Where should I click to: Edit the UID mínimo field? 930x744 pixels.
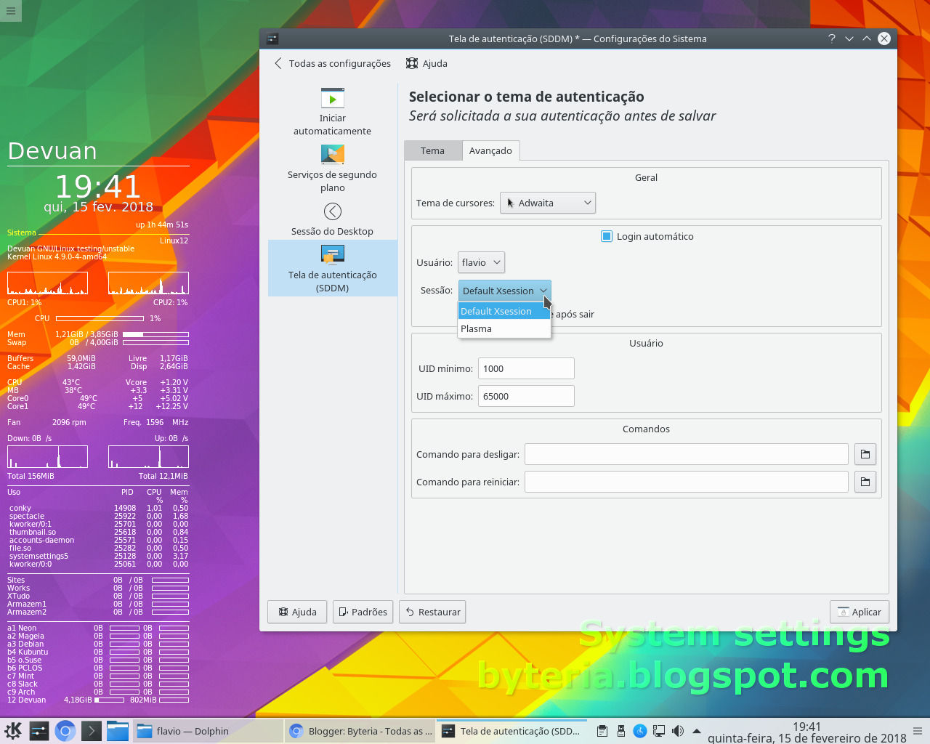click(x=525, y=368)
